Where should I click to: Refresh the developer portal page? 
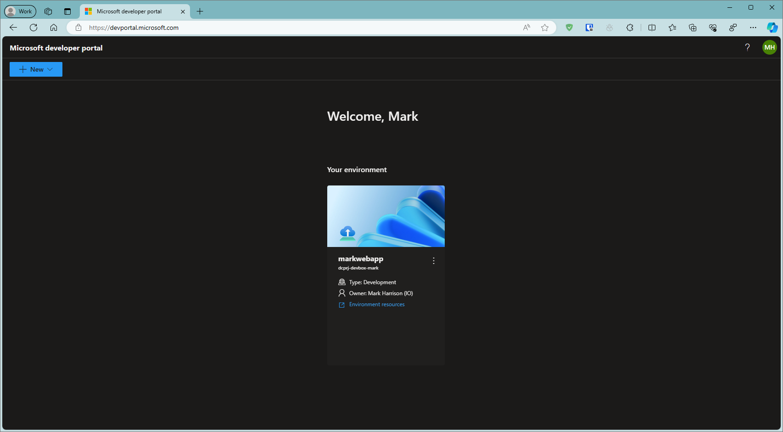click(x=34, y=28)
